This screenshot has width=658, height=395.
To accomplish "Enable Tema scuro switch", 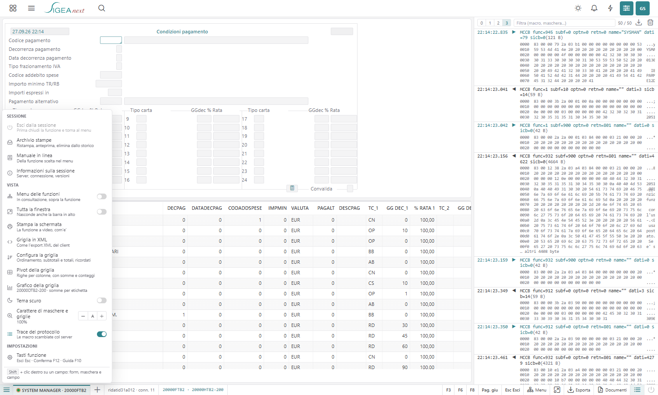I will click(x=102, y=301).
